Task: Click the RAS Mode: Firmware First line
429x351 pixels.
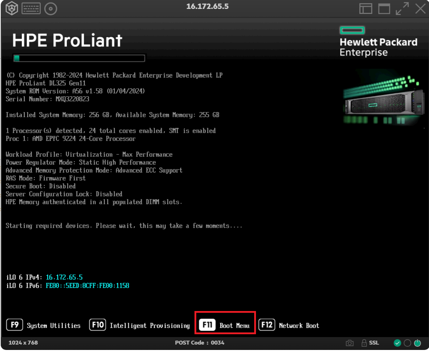Action: pyautogui.click(x=46, y=178)
